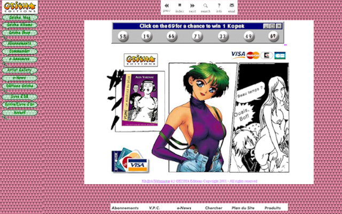
Task: Click the search magnifier icon
Action: click(x=205, y=5)
